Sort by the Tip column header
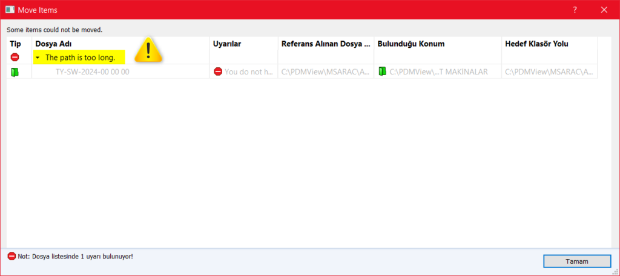Image resolution: width=620 pixels, height=276 pixels. click(16, 44)
